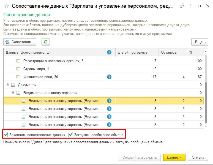Collapse the Документы tree node
Screen dimensions: 213x165
click(x=8, y=85)
